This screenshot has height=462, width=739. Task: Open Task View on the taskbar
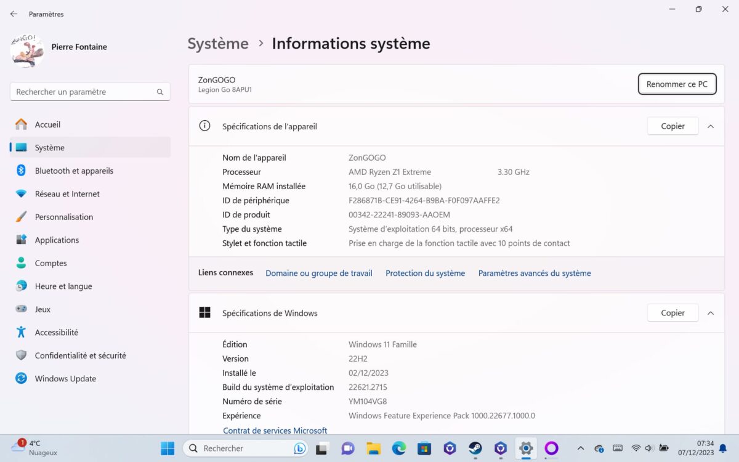[321, 448]
